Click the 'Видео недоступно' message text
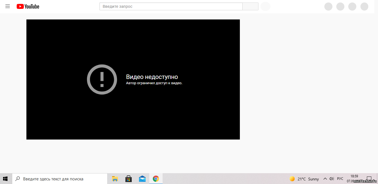The width and height of the screenshot is (378, 184). tap(152, 77)
